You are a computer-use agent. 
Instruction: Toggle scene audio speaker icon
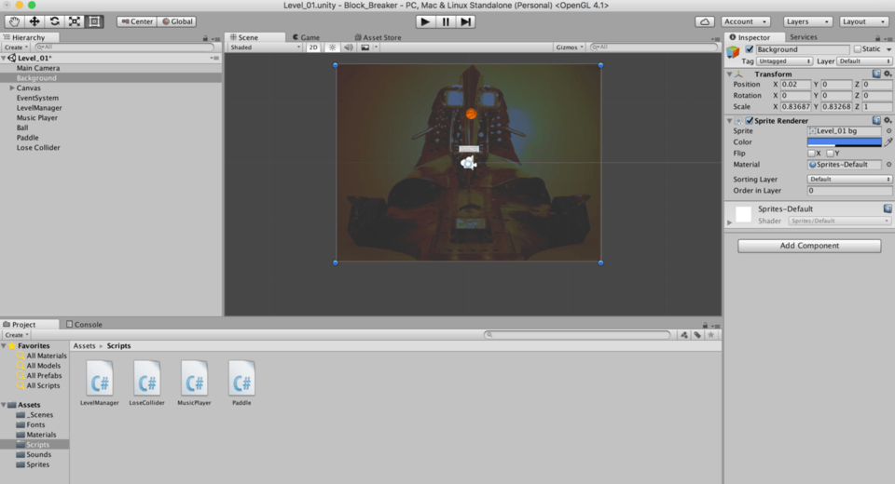(x=349, y=47)
